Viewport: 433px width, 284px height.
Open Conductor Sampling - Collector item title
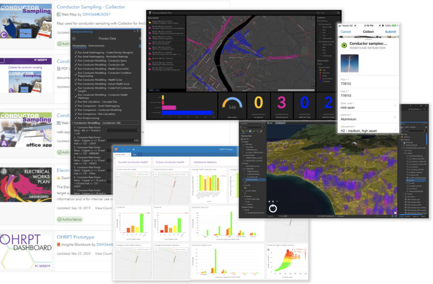[91, 7]
